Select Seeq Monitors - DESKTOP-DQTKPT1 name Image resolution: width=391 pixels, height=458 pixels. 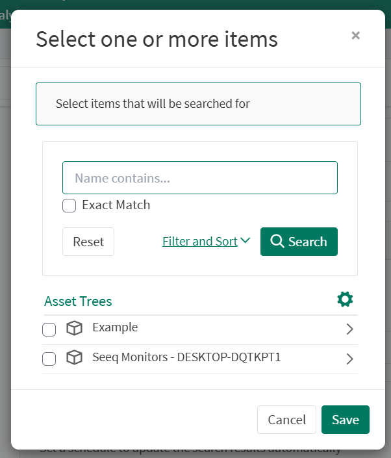click(x=186, y=357)
